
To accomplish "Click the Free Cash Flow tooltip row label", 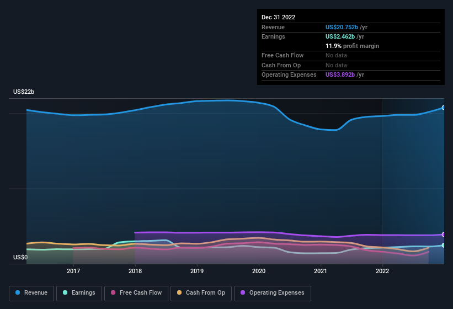I will click(283, 55).
